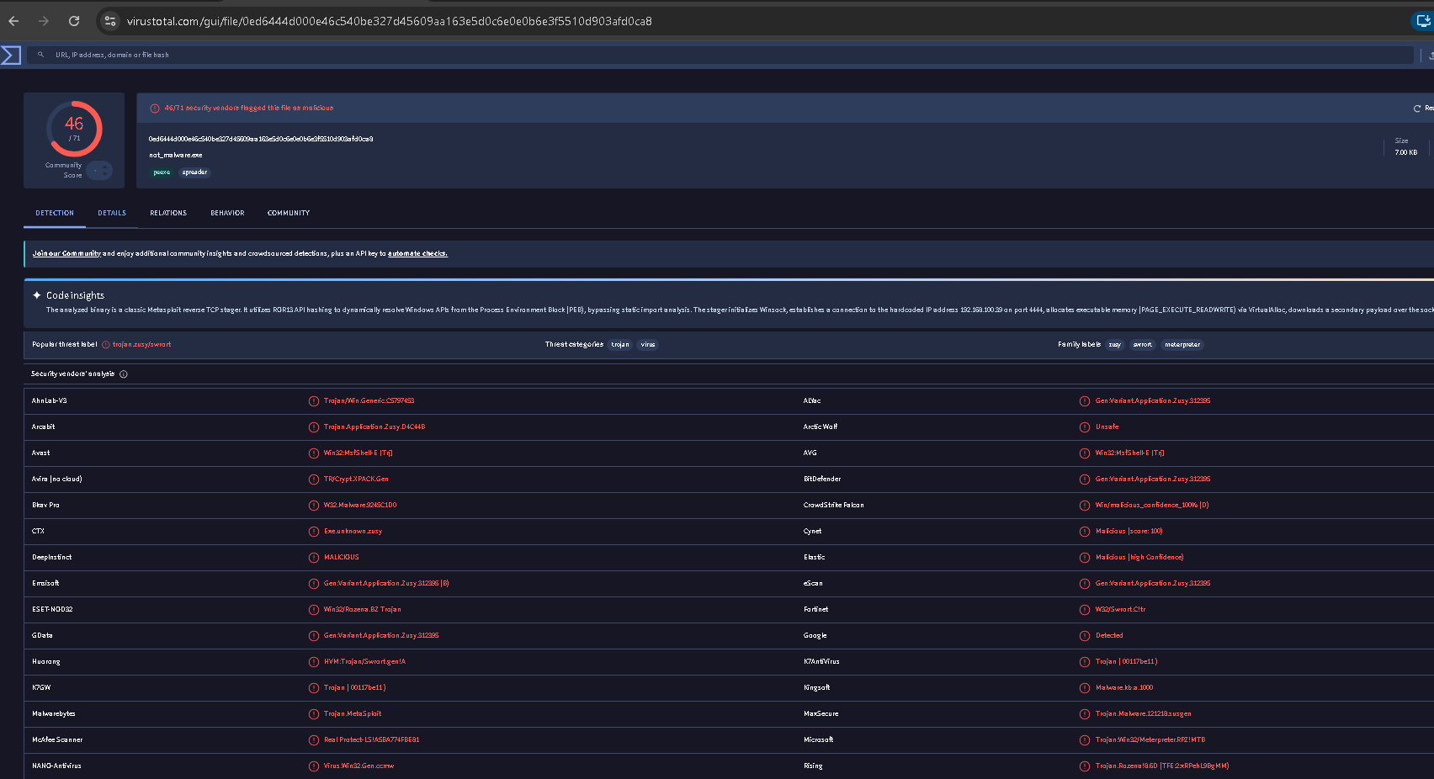Click the 'Unsafe' Arctic Wolf result
The width and height of the screenshot is (1434, 779).
click(1107, 427)
